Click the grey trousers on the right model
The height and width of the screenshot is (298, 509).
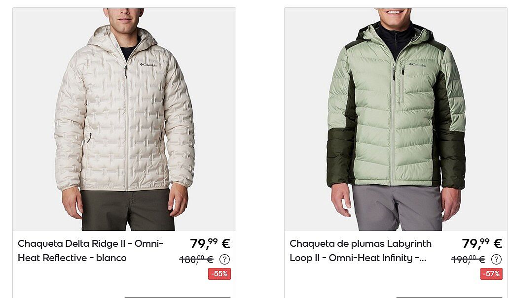point(397,207)
